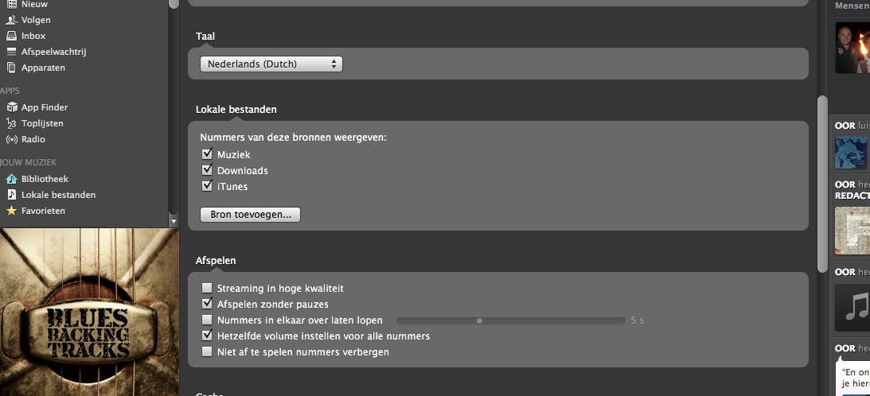Screen dimensions: 870x396
Task: Select Nieuw in the sidebar
Action: coord(34,5)
